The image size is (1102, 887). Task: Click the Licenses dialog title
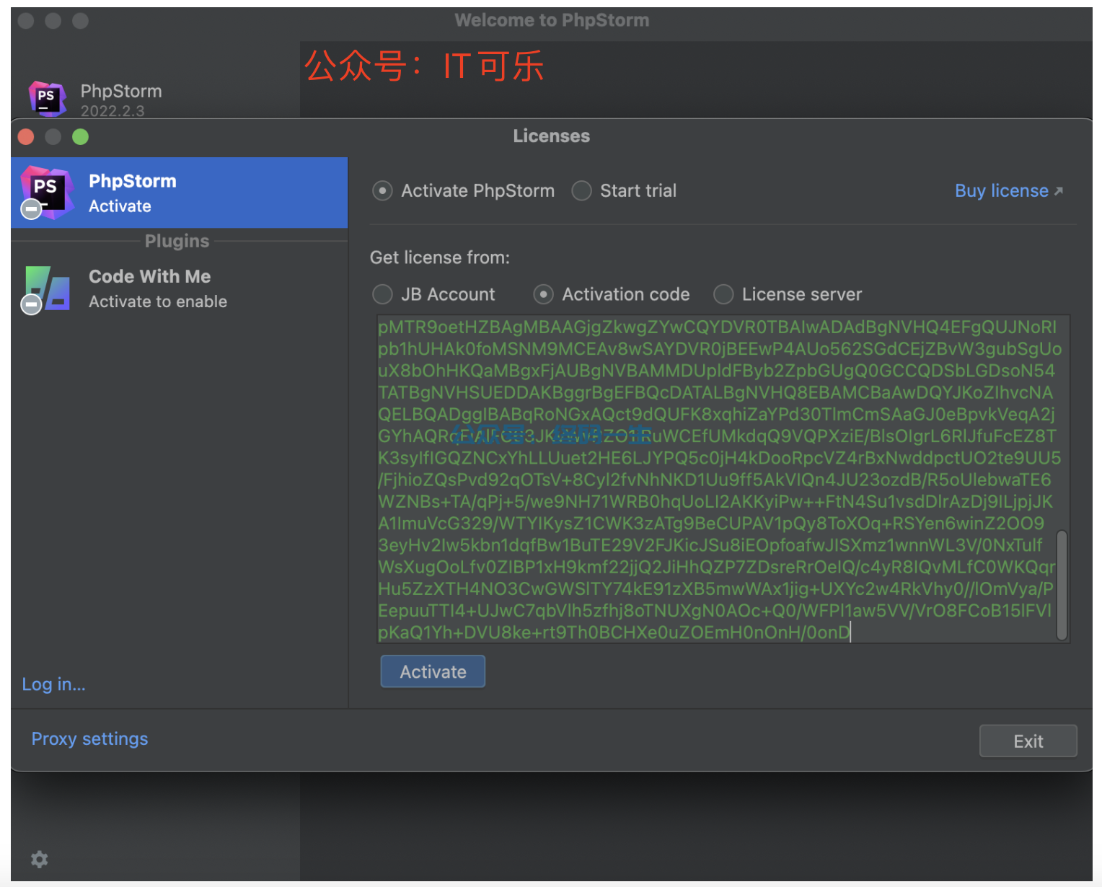point(551,136)
